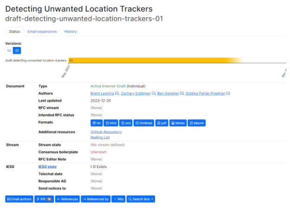Expand the Search lists dropdown
Screen dimensions: 290x208
pyautogui.click(x=141, y=199)
